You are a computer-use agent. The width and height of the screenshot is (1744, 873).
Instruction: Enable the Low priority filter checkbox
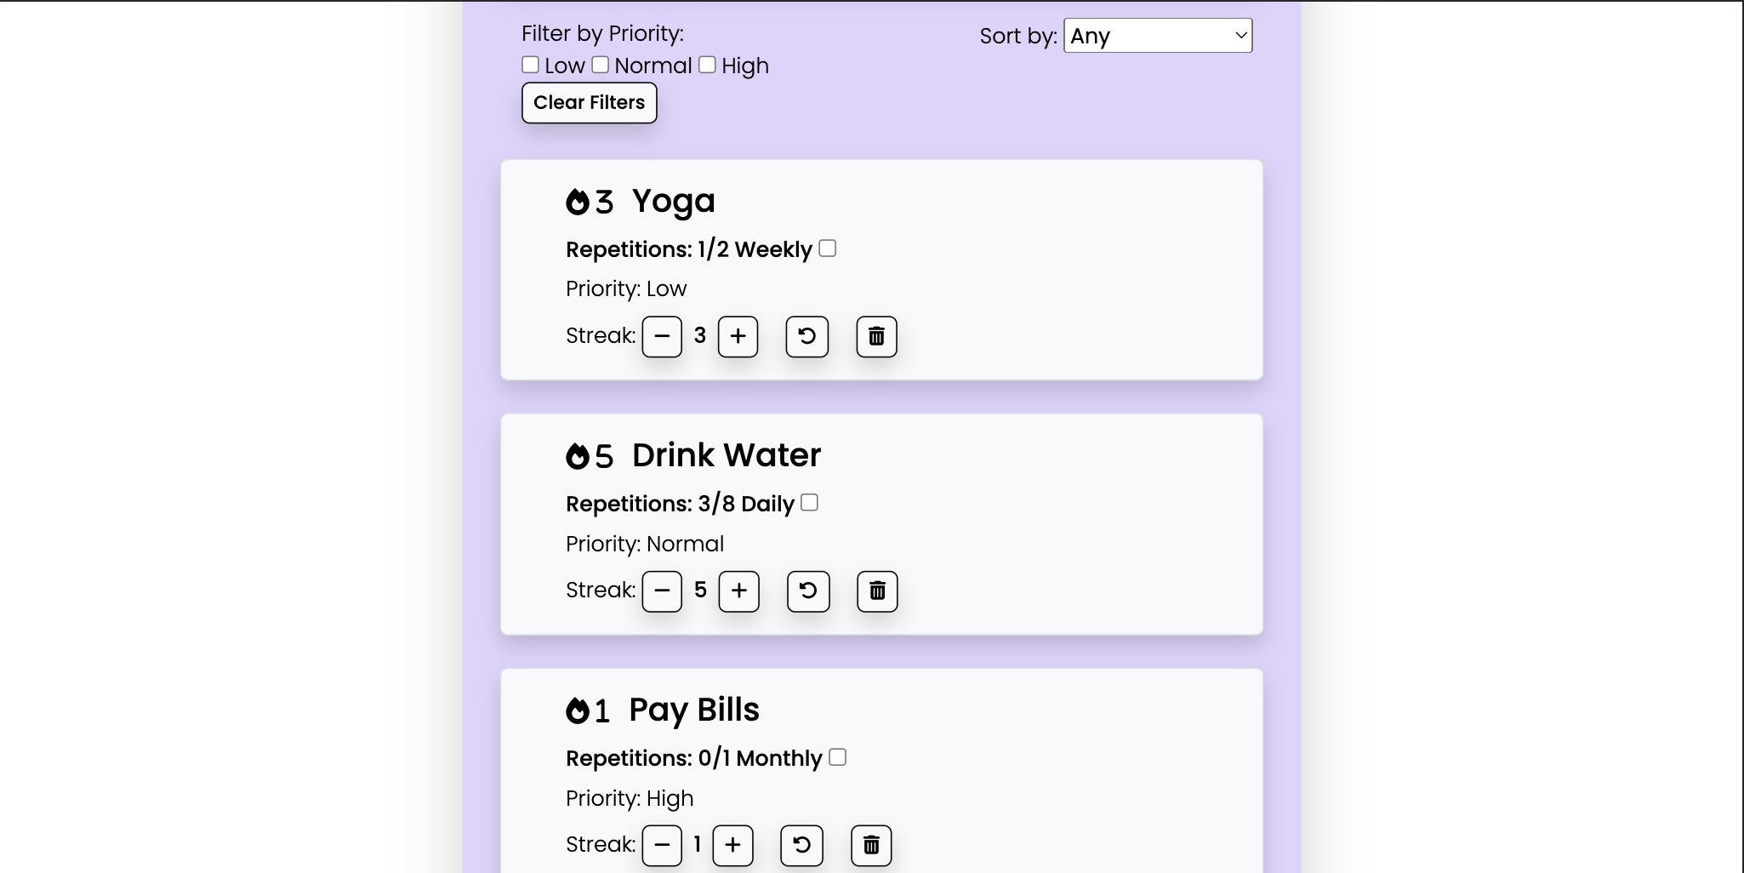pos(531,65)
